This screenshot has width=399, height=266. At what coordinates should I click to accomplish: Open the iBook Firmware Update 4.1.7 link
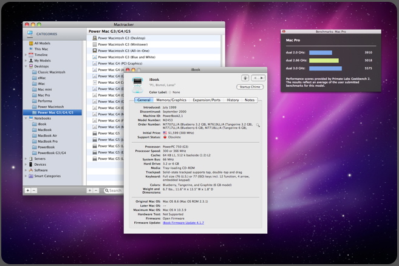pos(183,223)
